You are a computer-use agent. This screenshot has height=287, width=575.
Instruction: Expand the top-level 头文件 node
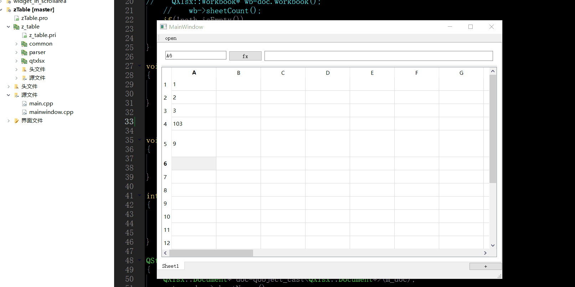9,87
